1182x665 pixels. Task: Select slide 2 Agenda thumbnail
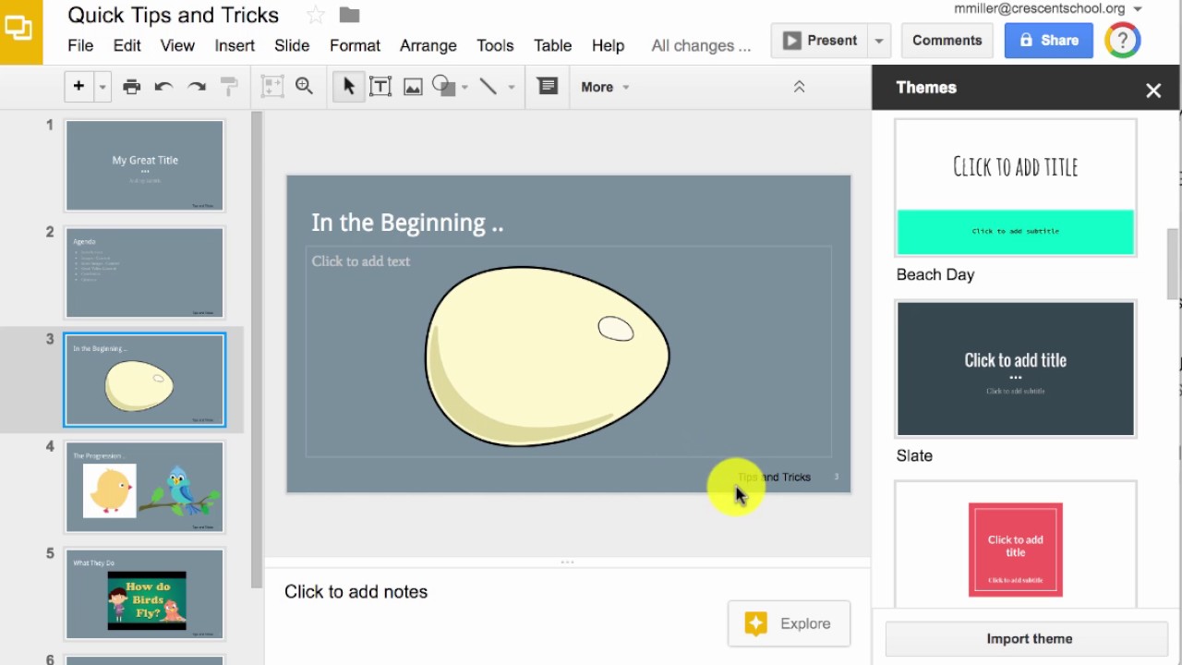145,272
